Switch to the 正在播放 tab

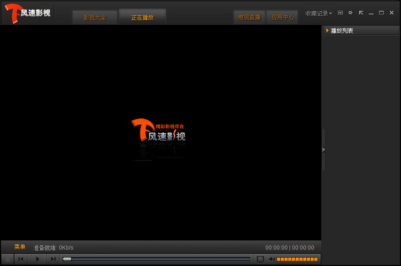pos(142,17)
